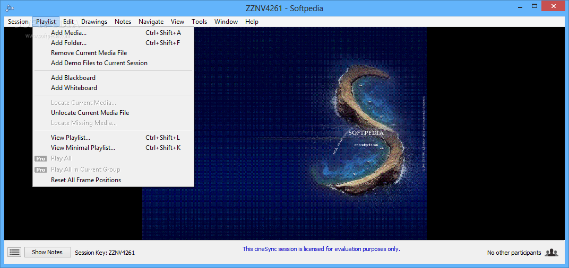Select Remove Current Media File

(113, 53)
